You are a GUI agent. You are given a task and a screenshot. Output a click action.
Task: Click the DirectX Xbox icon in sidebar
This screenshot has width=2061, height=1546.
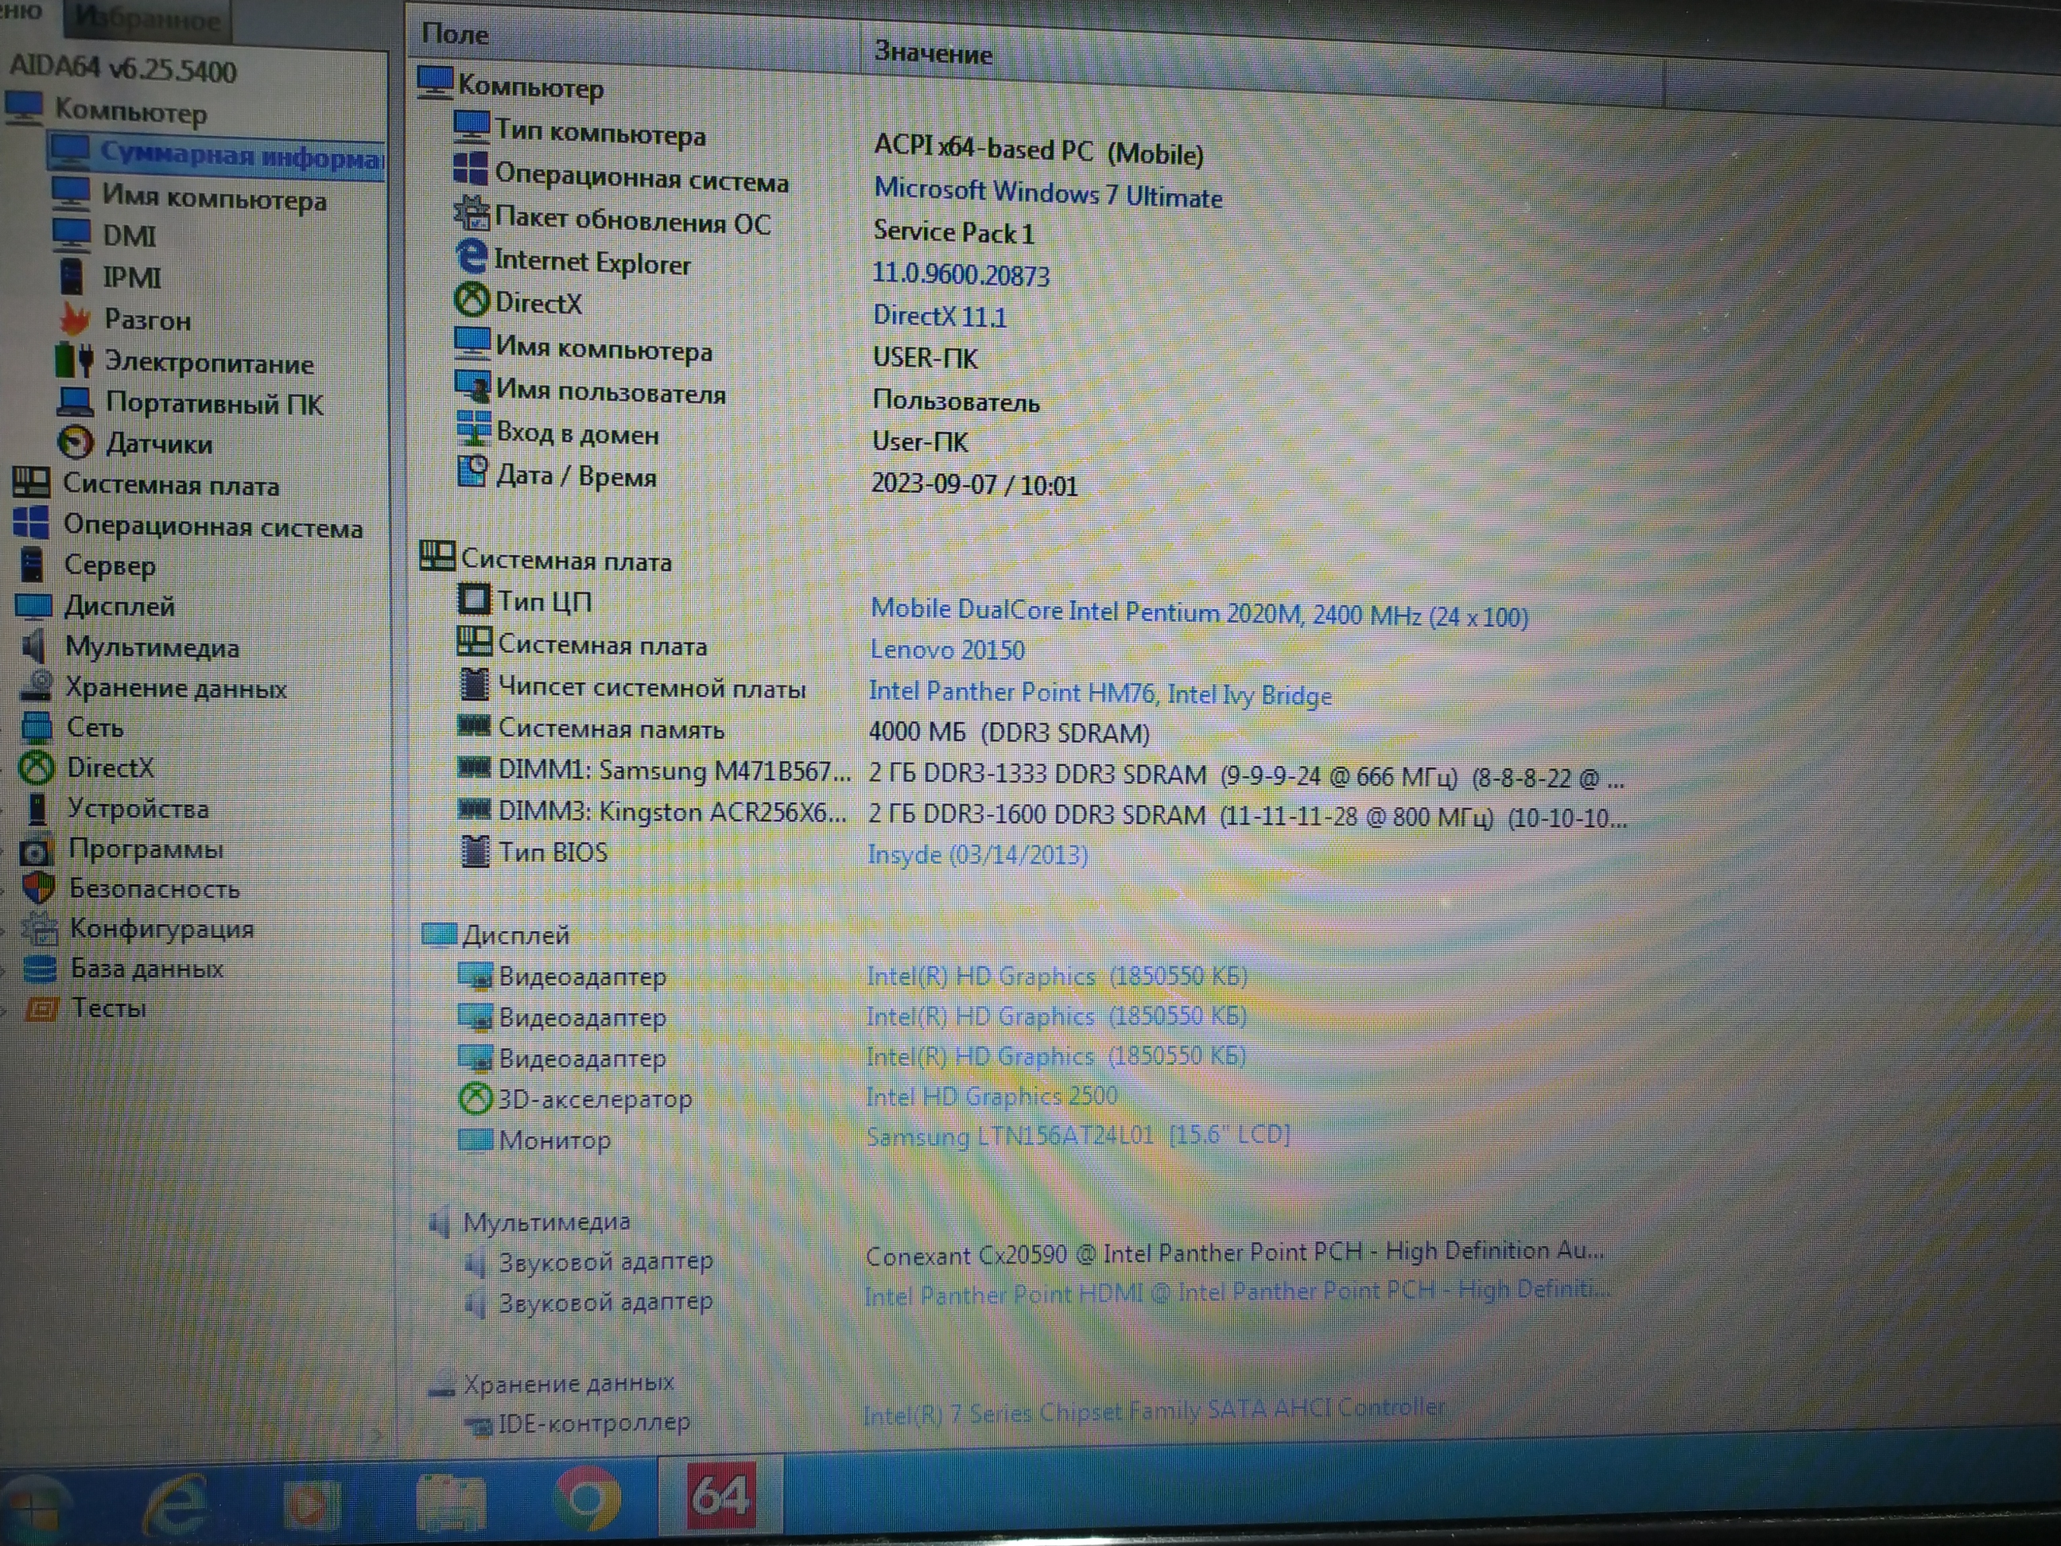pos(37,767)
